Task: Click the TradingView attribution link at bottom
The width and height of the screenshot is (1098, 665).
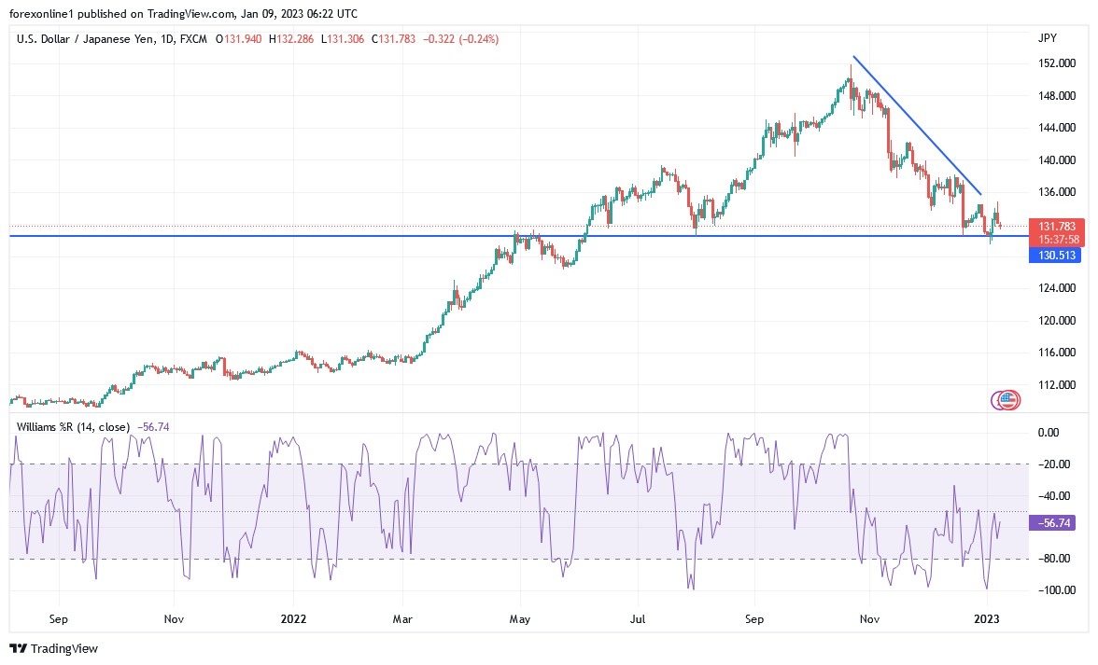Action: 54,648
